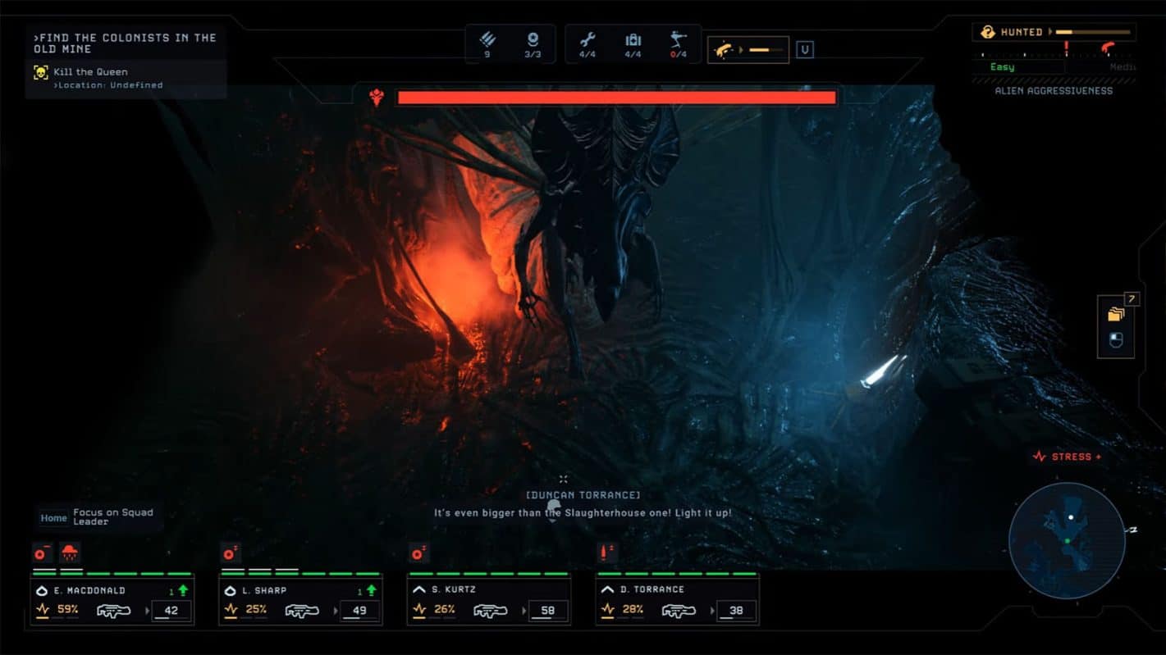Click the Home key Focus on Squad Leader button
Image resolution: width=1166 pixels, height=655 pixels.
coord(99,517)
